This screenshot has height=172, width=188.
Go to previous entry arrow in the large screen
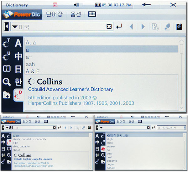131,27
